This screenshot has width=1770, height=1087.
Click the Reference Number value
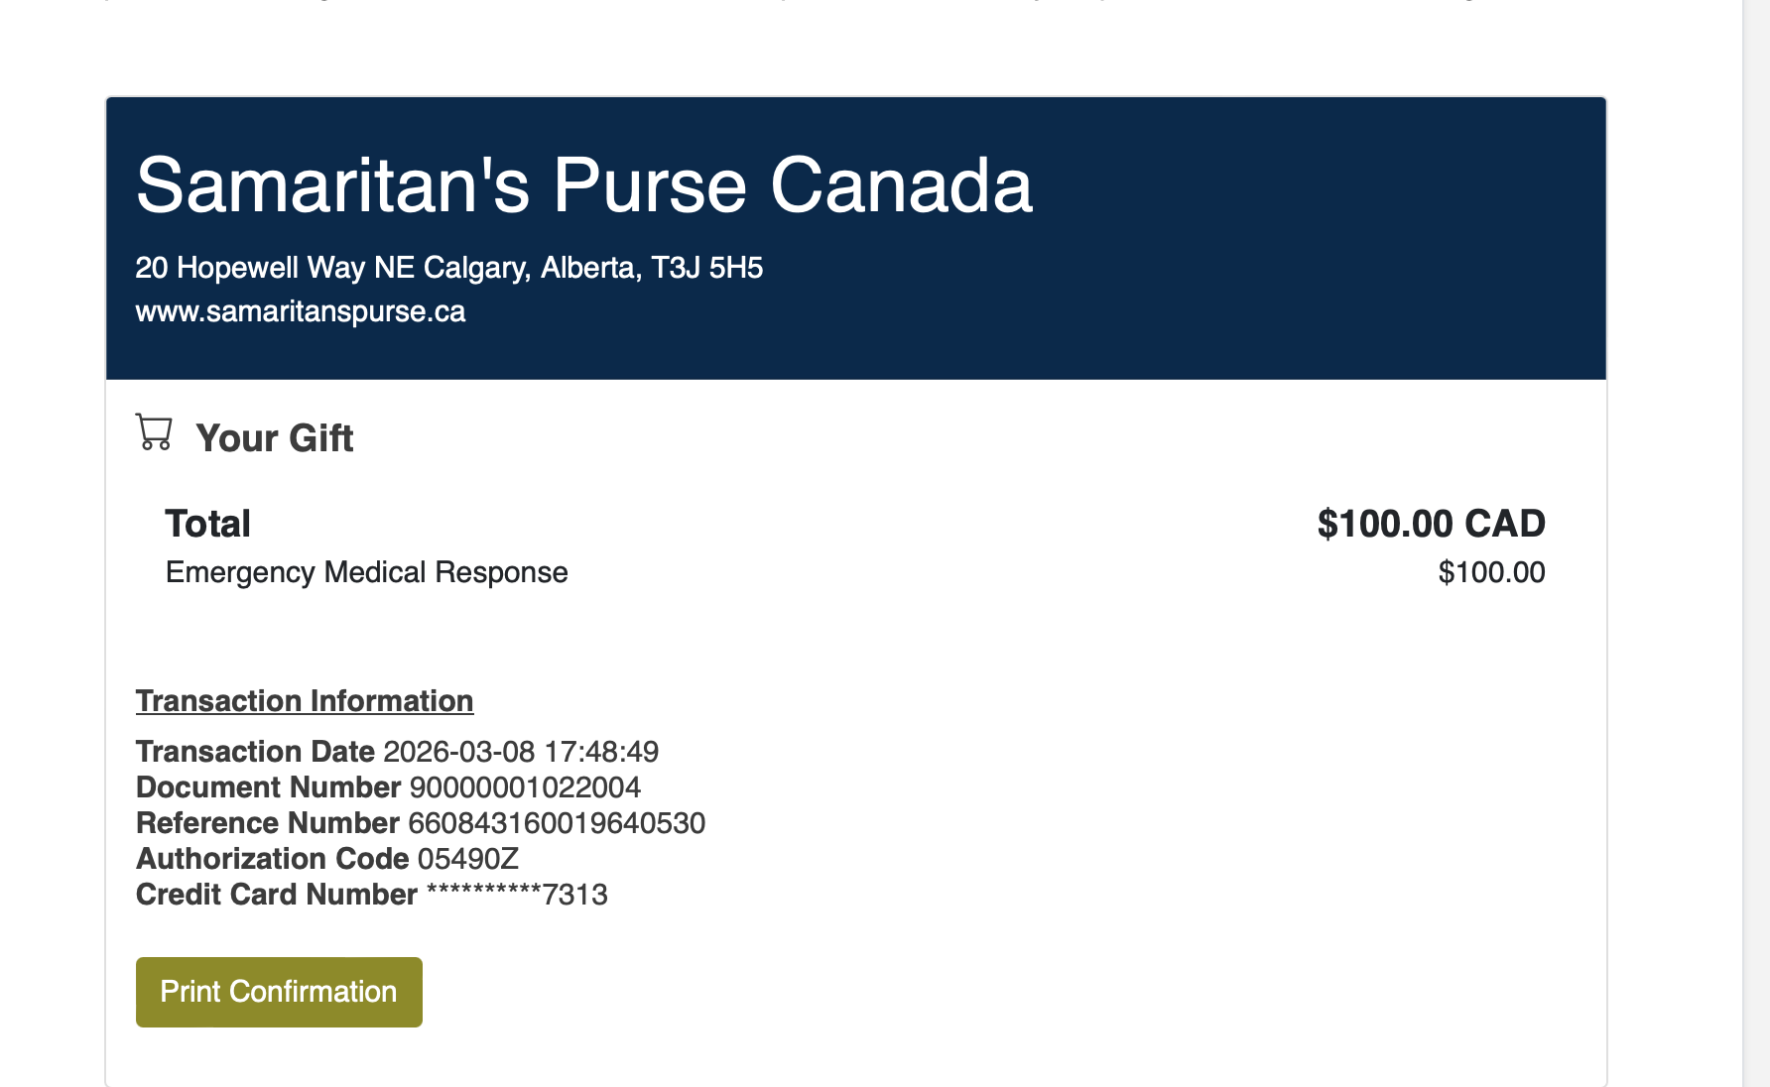(x=557, y=823)
